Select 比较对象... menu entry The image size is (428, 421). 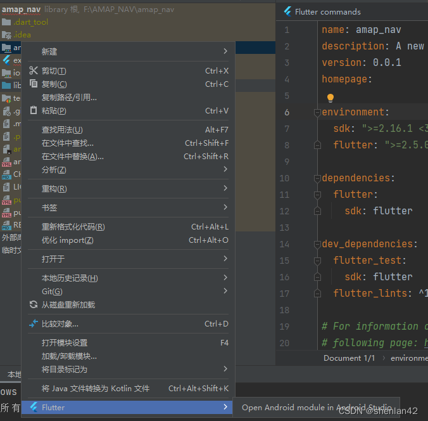128,324
